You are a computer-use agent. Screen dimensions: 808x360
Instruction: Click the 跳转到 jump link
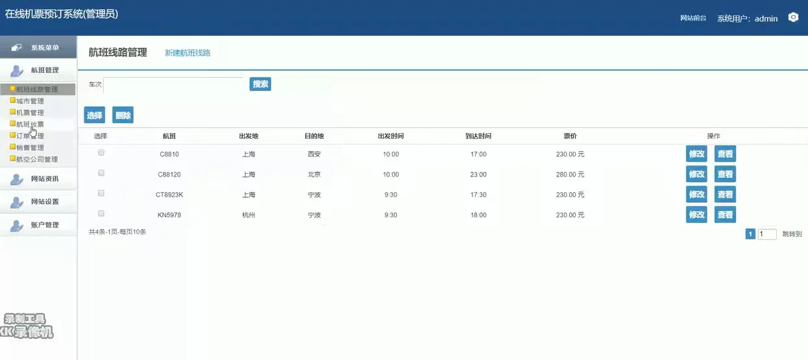point(792,234)
